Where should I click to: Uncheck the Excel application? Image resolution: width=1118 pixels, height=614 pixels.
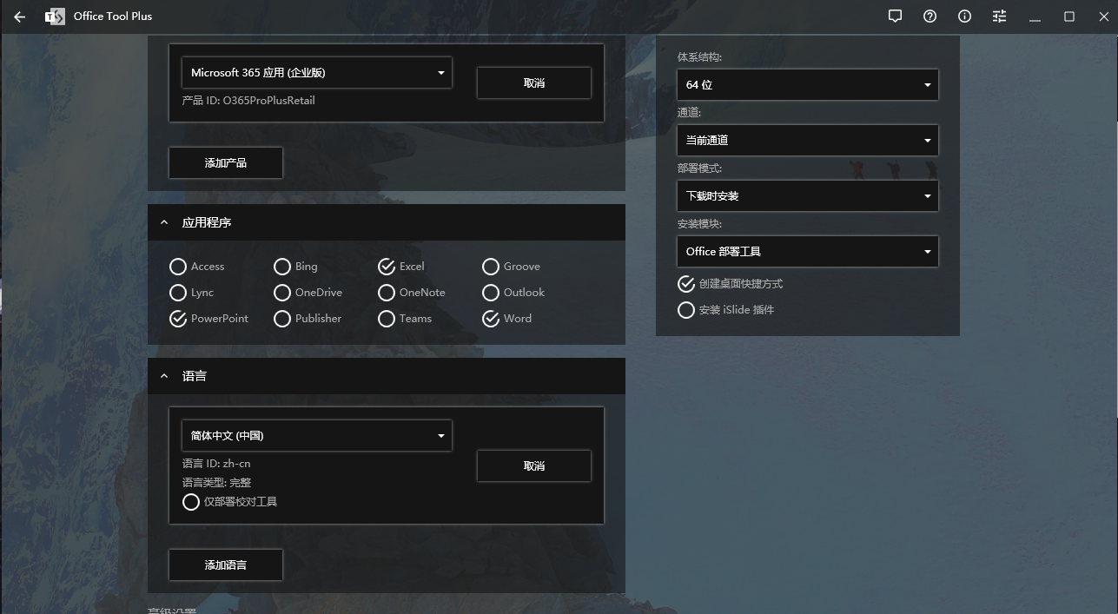click(x=387, y=267)
